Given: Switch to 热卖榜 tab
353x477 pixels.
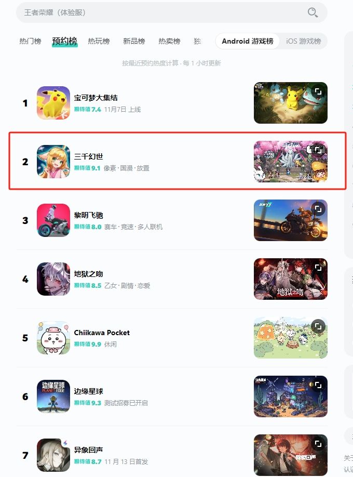Looking at the screenshot, I should (169, 41).
